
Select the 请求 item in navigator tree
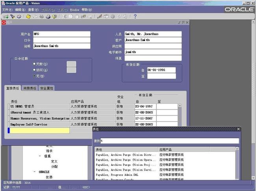[49, 151]
